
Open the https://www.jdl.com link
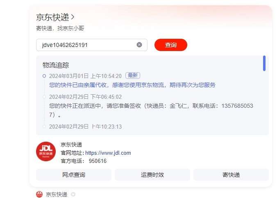108,153
